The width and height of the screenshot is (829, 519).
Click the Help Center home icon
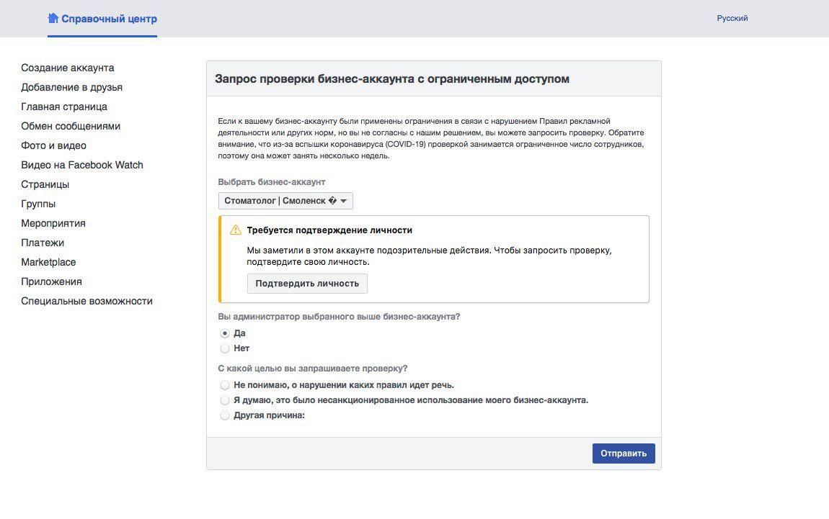[53, 18]
